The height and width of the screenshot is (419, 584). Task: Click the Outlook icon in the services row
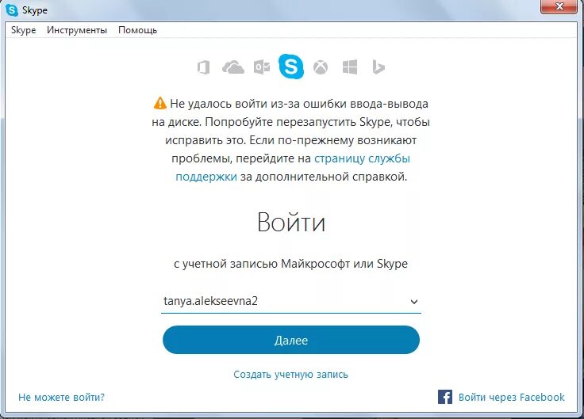[262, 67]
